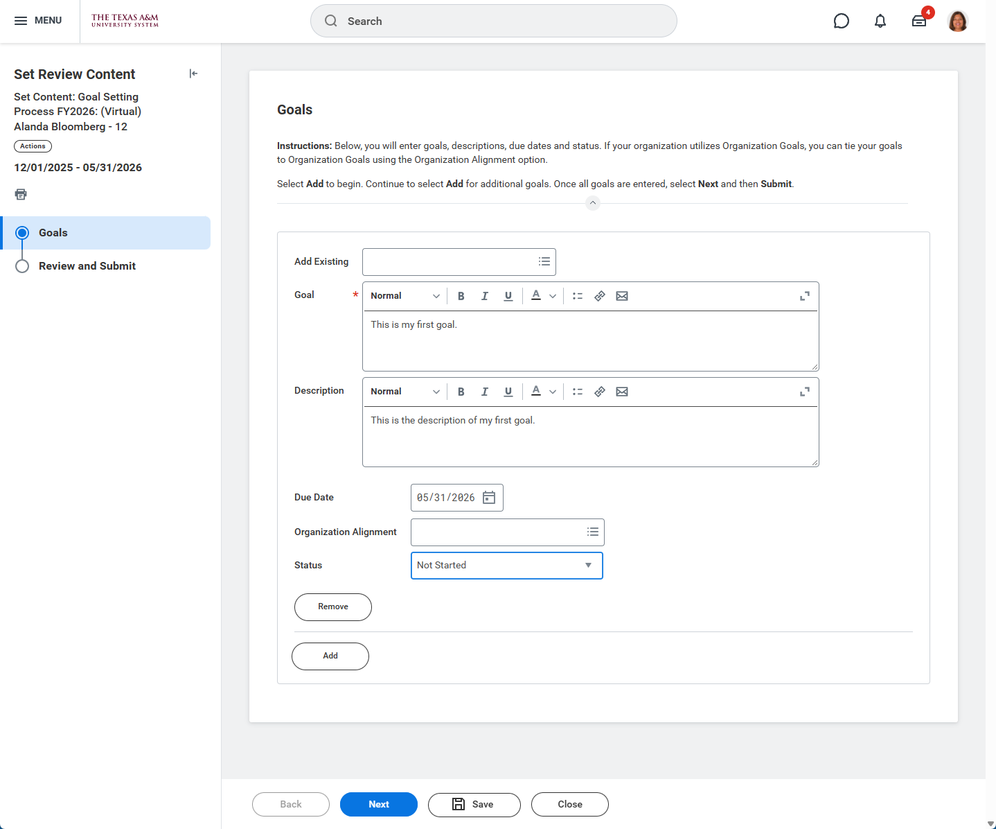
Task: Open the notifications bell icon
Action: pyautogui.click(x=880, y=21)
